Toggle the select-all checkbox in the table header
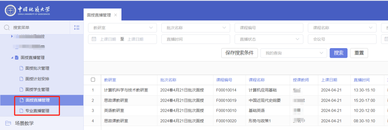388x130 pixels. click(x=93, y=80)
